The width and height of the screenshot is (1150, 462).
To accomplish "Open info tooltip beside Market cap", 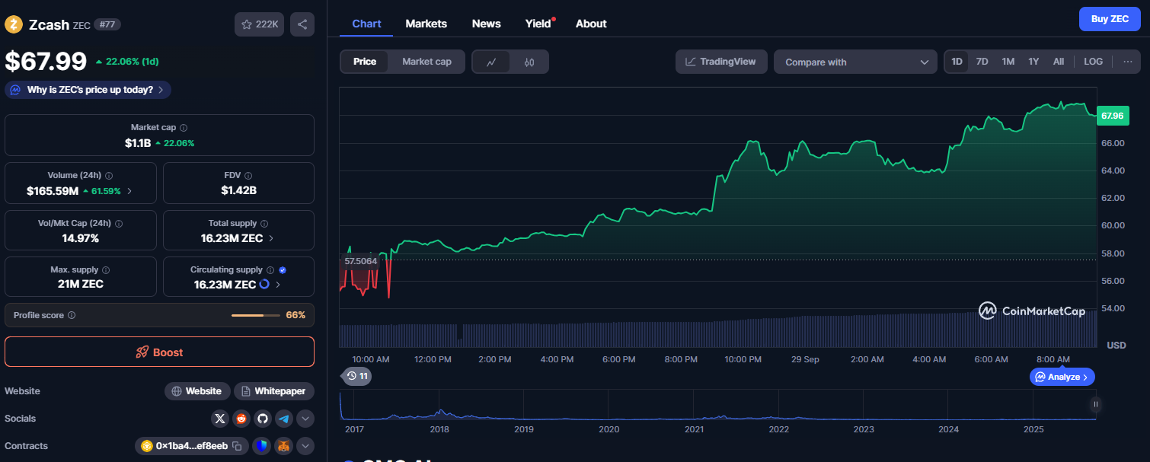I will tap(184, 128).
